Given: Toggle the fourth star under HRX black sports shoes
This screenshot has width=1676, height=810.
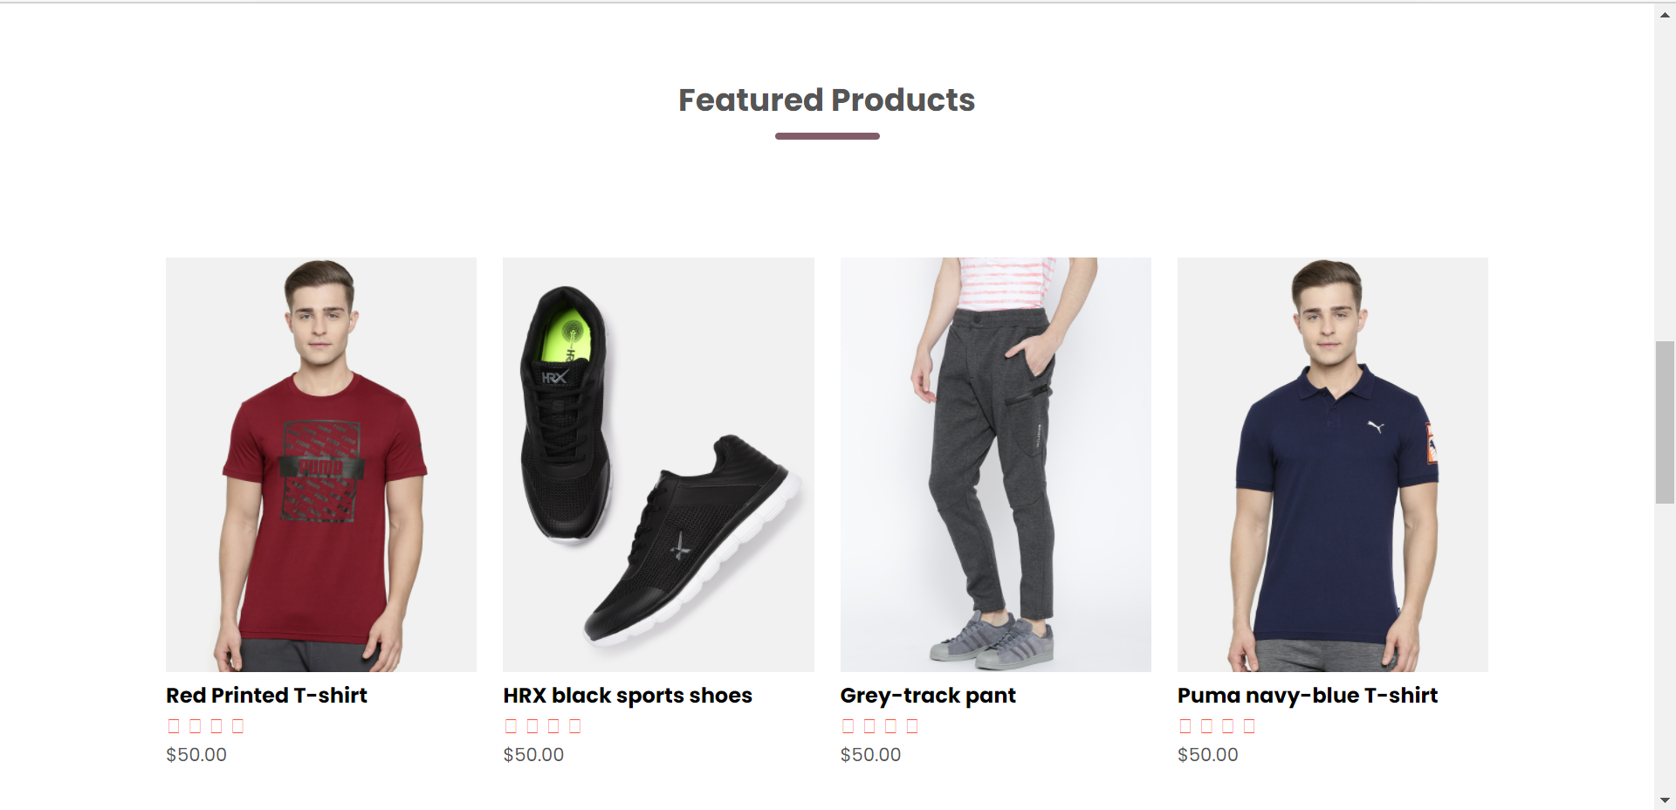Looking at the screenshot, I should click(x=576, y=725).
